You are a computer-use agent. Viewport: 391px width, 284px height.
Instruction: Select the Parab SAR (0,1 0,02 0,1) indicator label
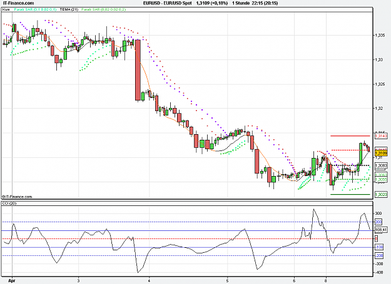(x=35, y=9)
